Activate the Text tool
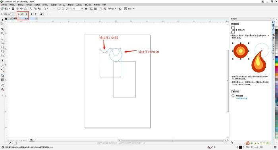Screen dimensions: 278x150 (2, 61)
